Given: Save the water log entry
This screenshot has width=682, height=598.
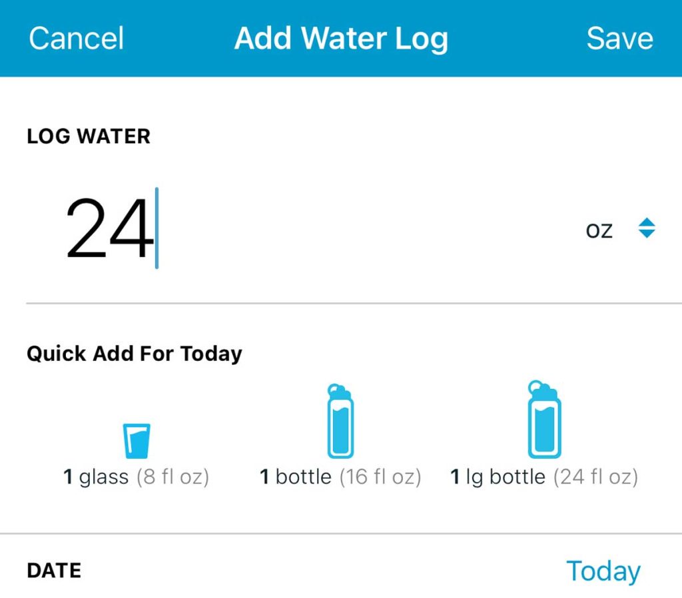Looking at the screenshot, I should (x=619, y=38).
